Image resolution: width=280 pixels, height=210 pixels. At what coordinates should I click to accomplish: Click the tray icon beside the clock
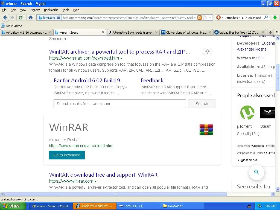point(260,206)
